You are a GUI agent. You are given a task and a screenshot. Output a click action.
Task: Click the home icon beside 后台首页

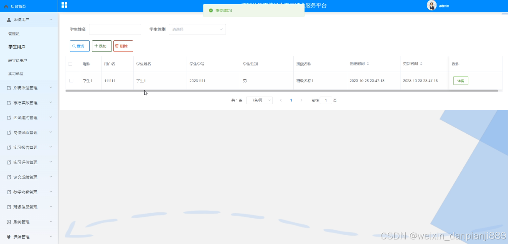[x=6, y=6]
